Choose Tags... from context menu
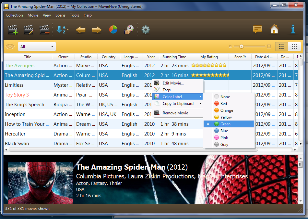 (x=178, y=90)
